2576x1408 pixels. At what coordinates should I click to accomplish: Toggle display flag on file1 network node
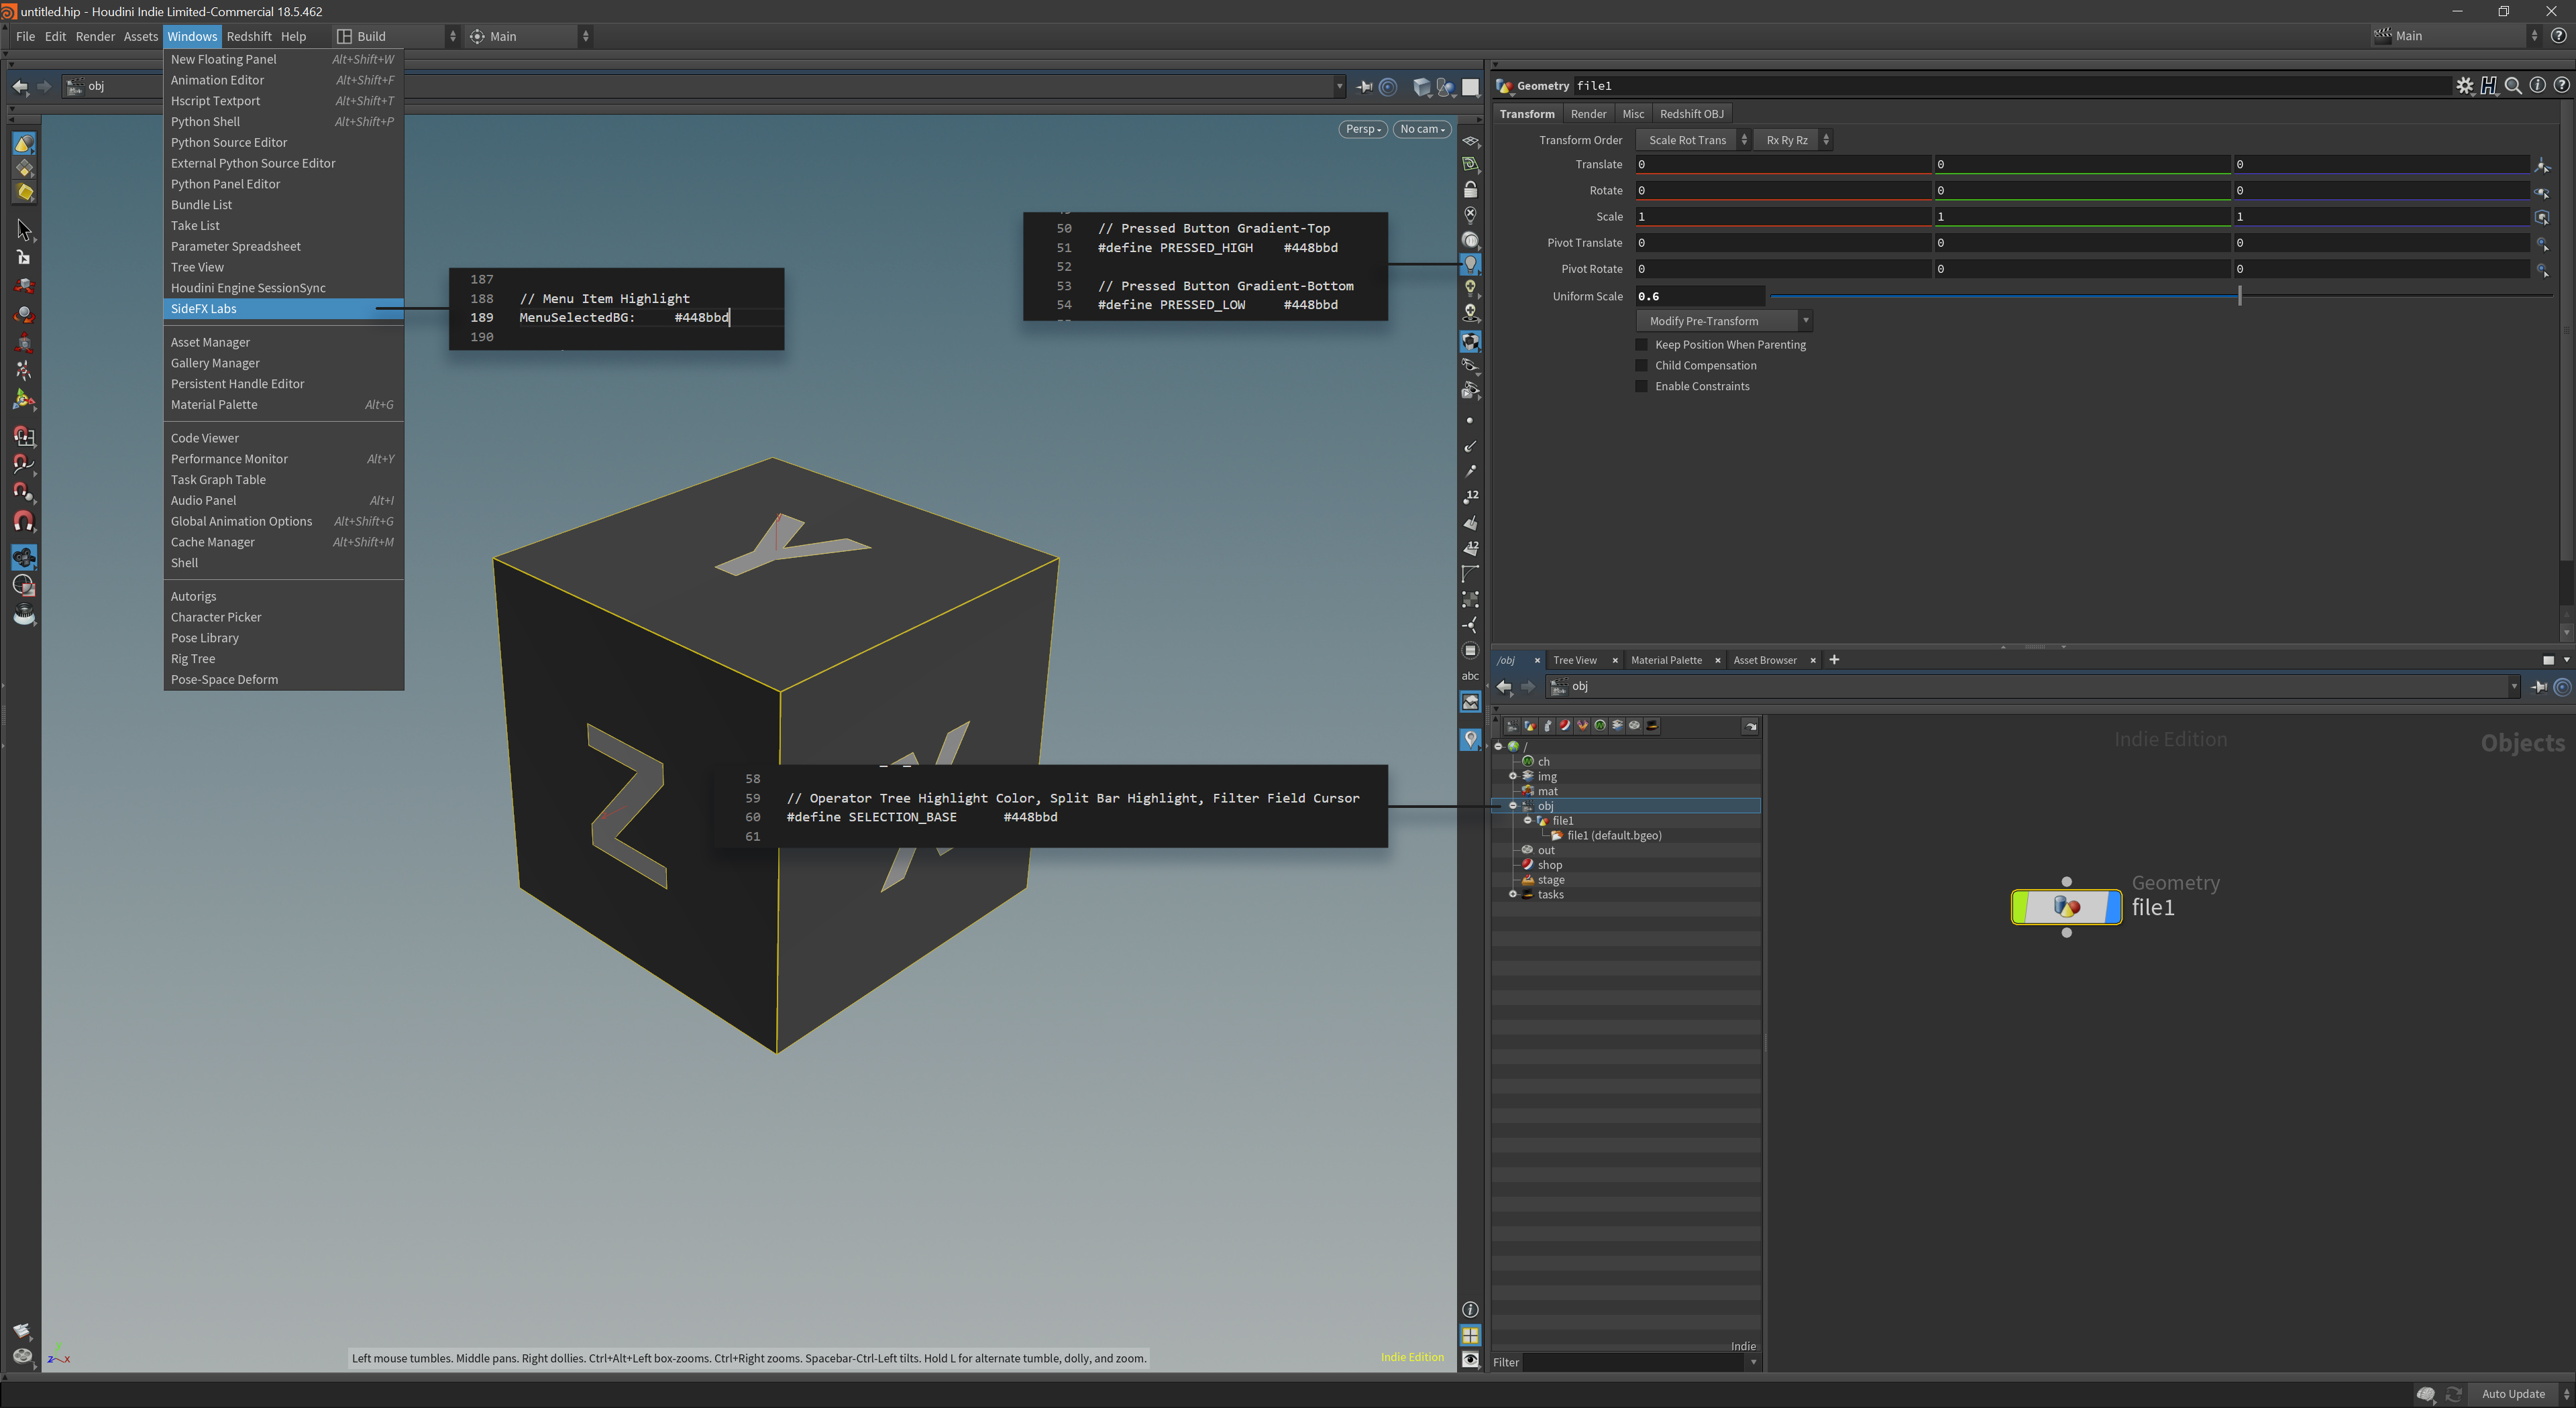click(x=2113, y=906)
